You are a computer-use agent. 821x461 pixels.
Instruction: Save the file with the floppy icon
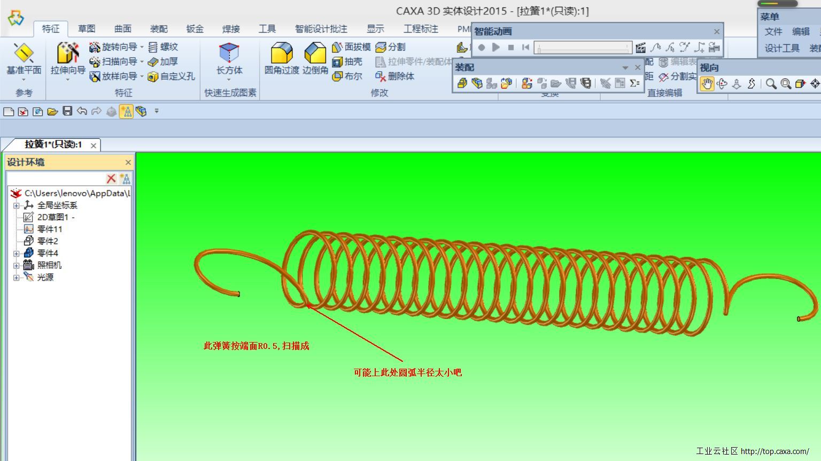[67, 111]
